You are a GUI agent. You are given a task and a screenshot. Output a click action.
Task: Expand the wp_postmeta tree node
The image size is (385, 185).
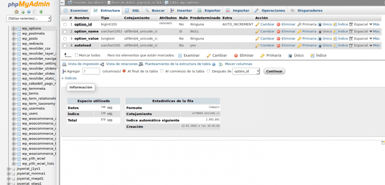(14, 34)
